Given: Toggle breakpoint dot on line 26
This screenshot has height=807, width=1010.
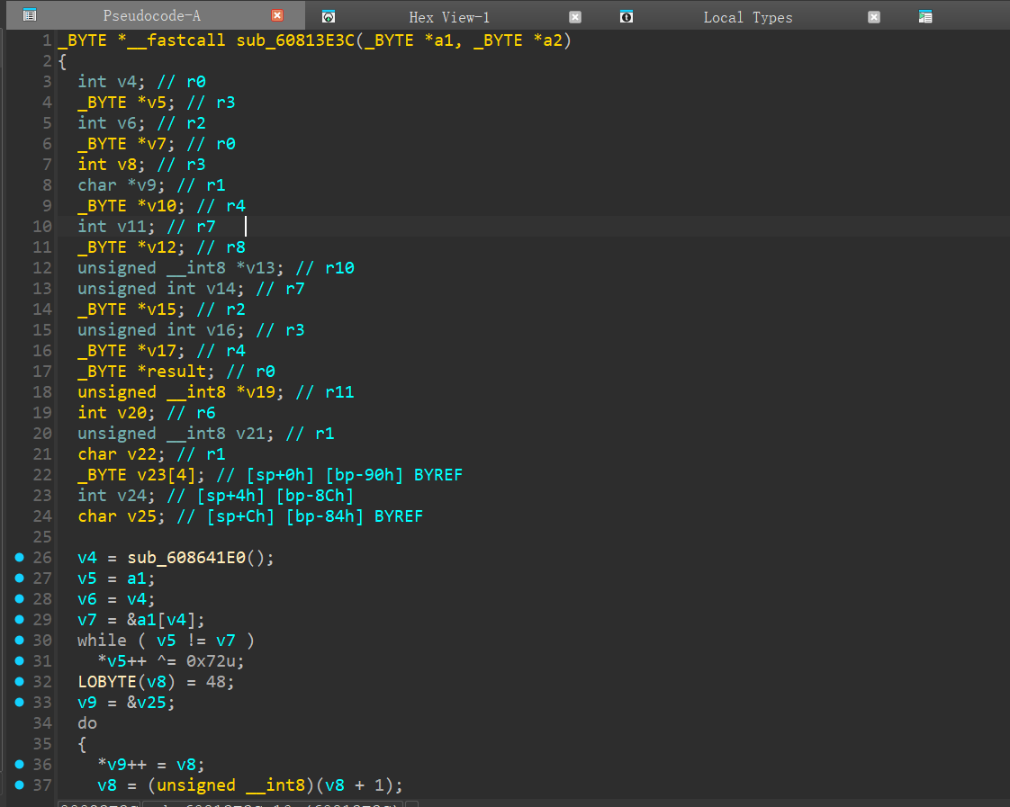Looking at the screenshot, I should click(x=19, y=557).
